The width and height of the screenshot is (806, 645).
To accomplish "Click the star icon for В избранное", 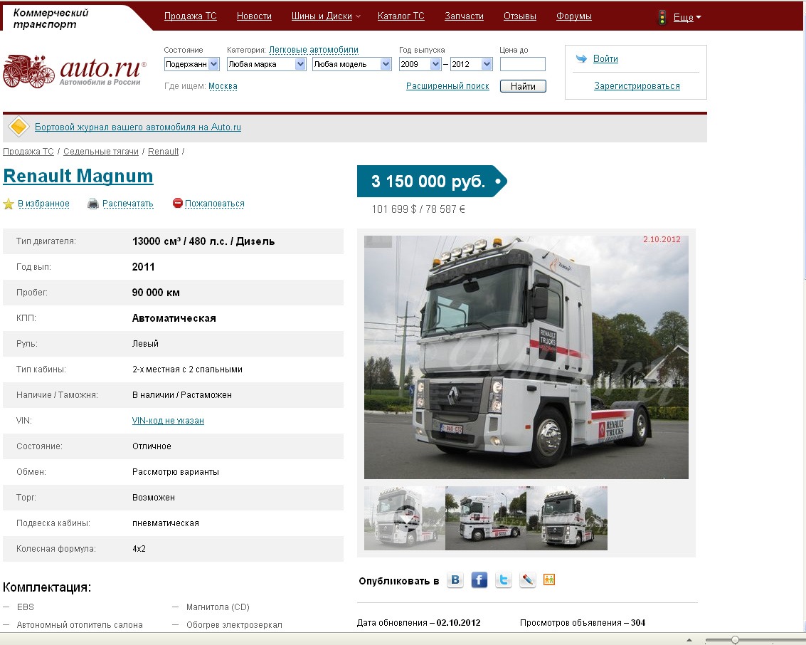I will (x=9, y=204).
